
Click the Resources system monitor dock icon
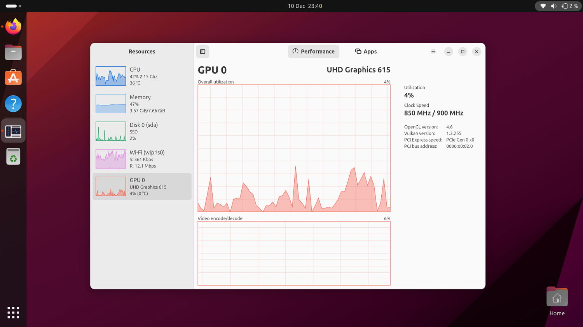[13, 131]
